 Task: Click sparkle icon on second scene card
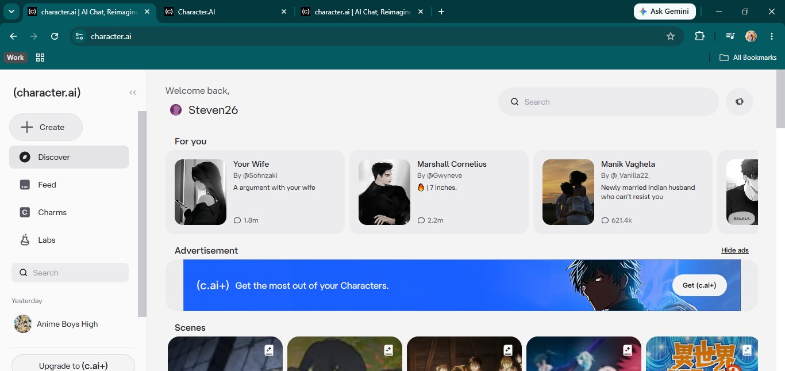(388, 350)
